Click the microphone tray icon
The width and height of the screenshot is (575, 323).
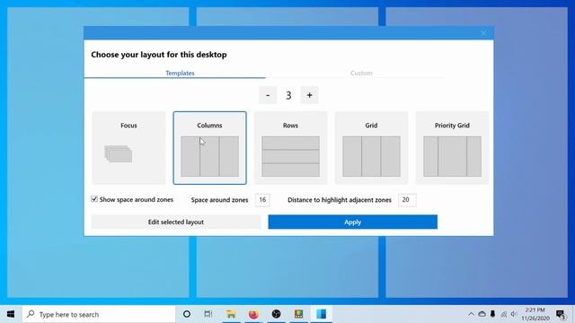point(492,314)
